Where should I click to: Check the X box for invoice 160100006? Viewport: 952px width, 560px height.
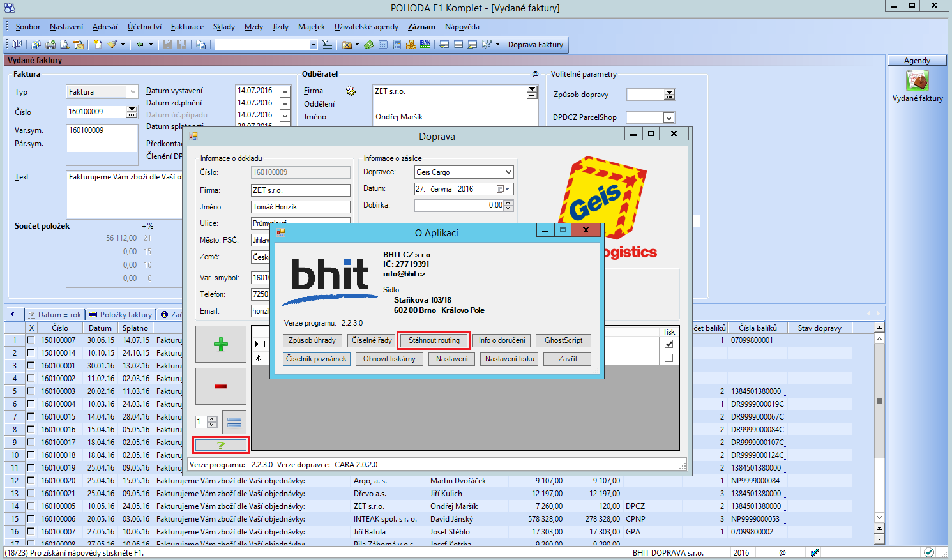tap(31, 519)
